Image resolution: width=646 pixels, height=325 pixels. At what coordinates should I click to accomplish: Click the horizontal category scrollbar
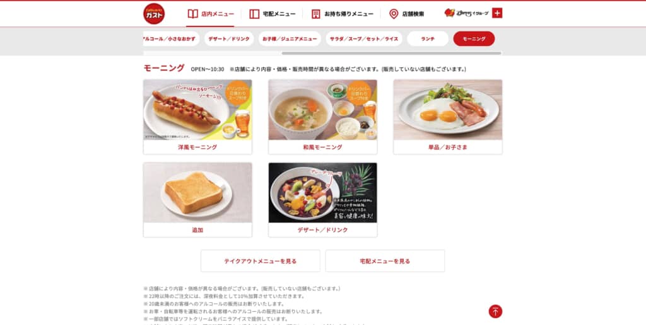tap(391, 53)
